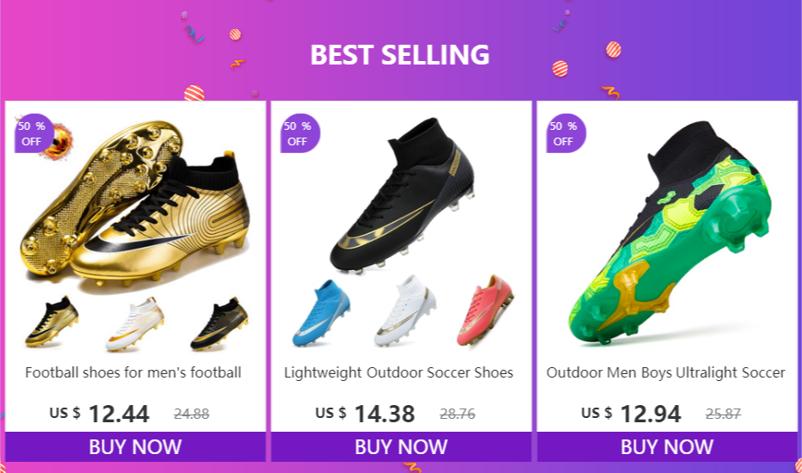802x473 pixels.
Task: Open the large gold football shoes image
Action: click(x=135, y=205)
